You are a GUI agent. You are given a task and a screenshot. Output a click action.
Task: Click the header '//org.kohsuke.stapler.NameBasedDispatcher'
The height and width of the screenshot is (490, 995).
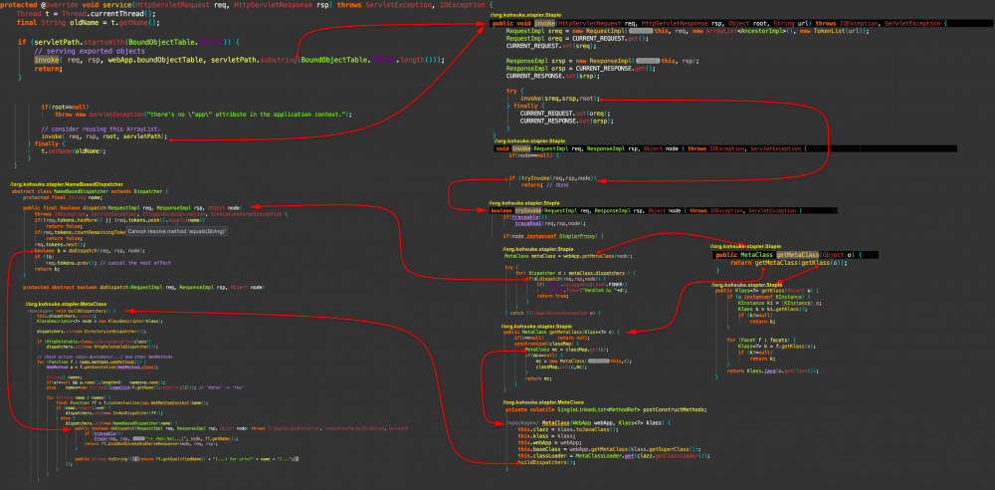click(x=67, y=184)
